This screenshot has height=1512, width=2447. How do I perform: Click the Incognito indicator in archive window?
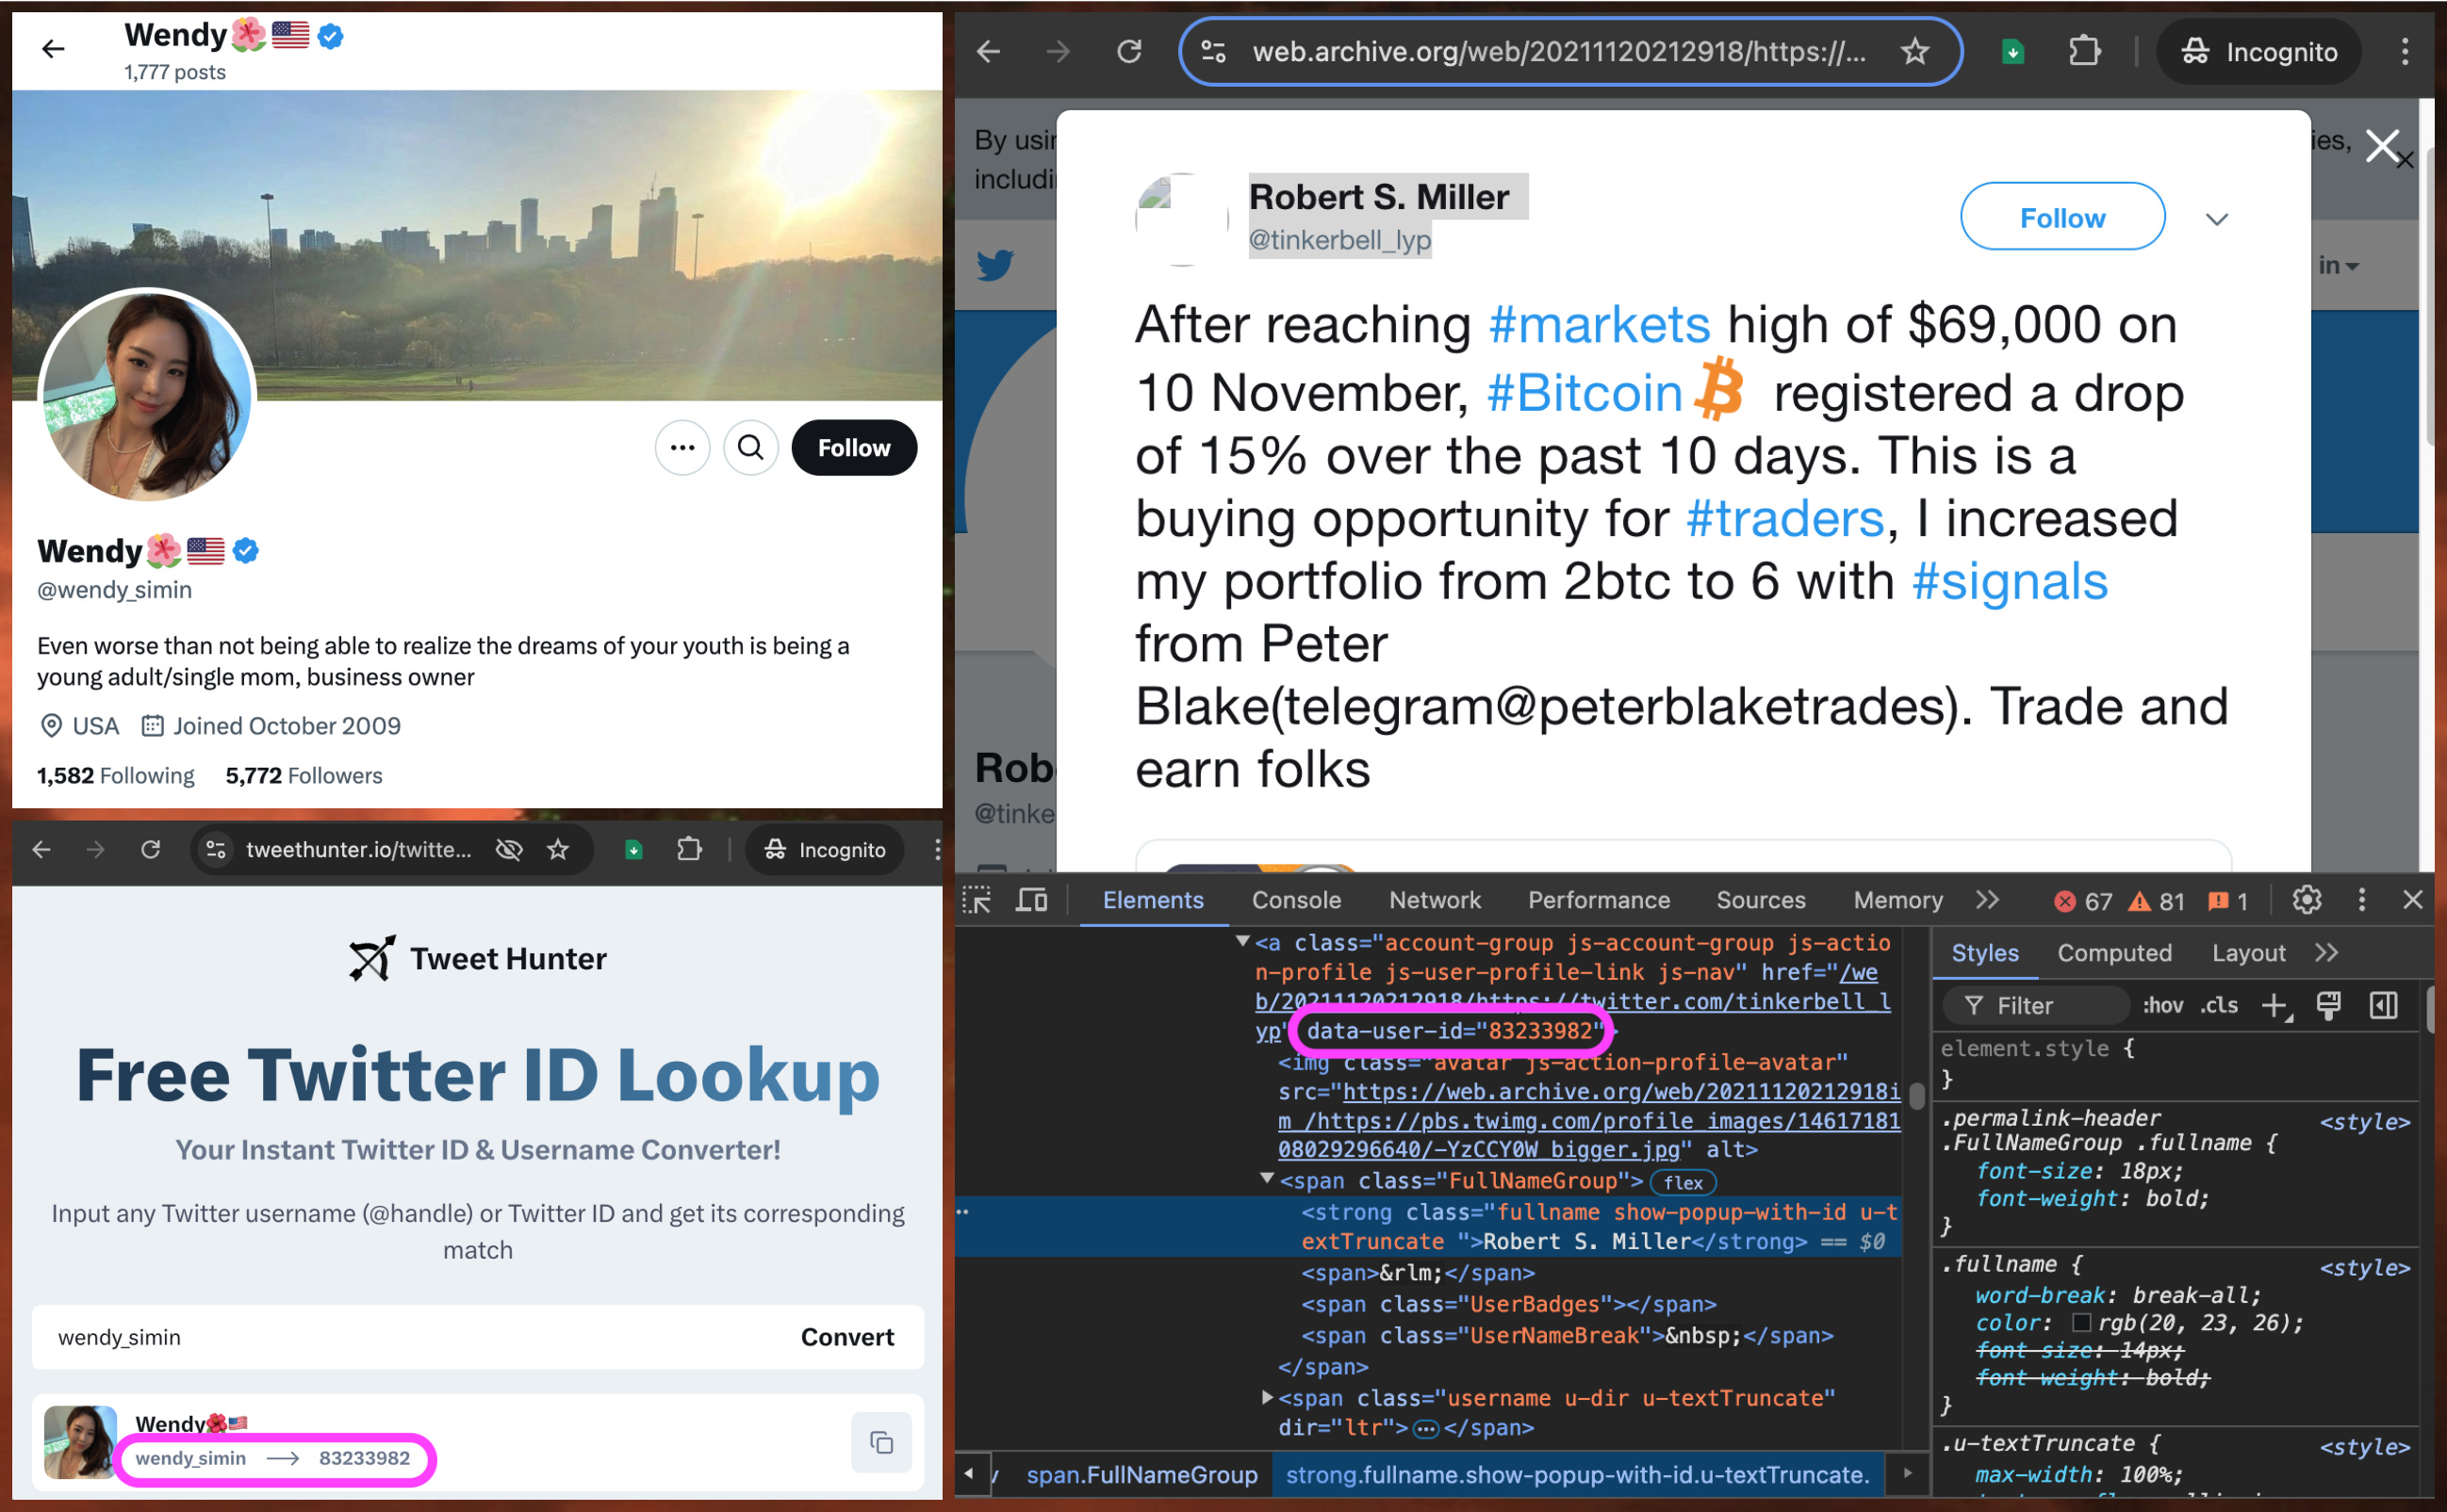tap(2261, 52)
